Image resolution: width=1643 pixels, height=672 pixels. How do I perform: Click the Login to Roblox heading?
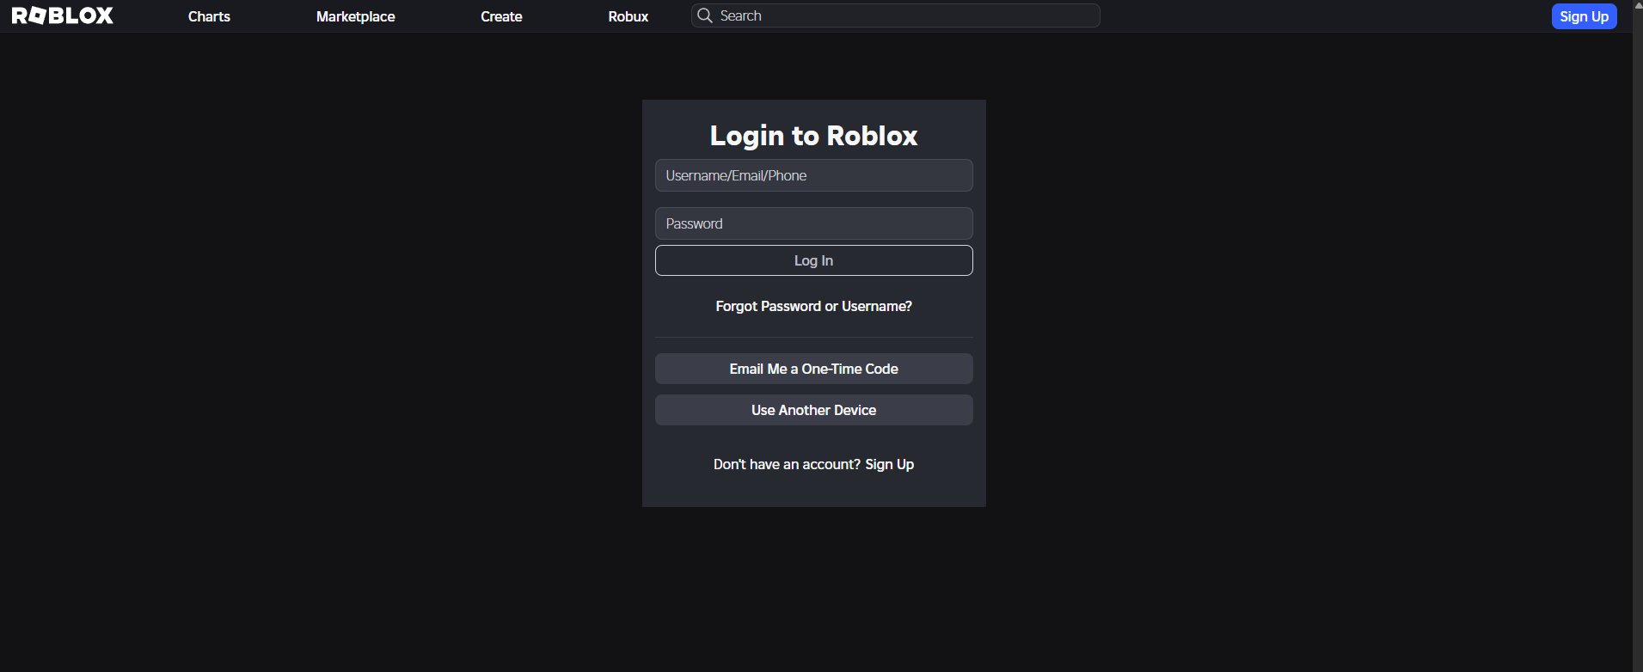[x=813, y=136]
